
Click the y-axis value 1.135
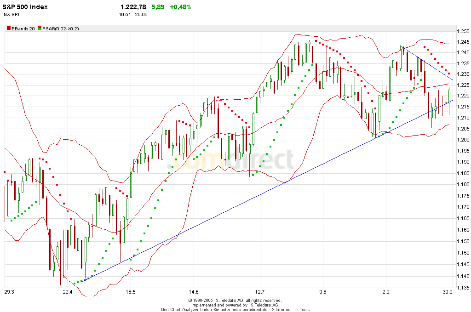pyautogui.click(x=463, y=288)
